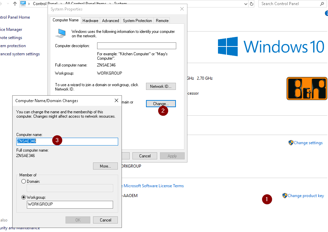Switch to the Advanced tab

click(x=110, y=21)
